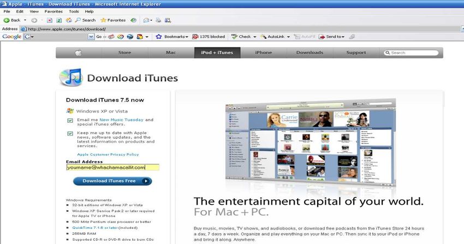Click the green Back arrow icon

[7, 20]
